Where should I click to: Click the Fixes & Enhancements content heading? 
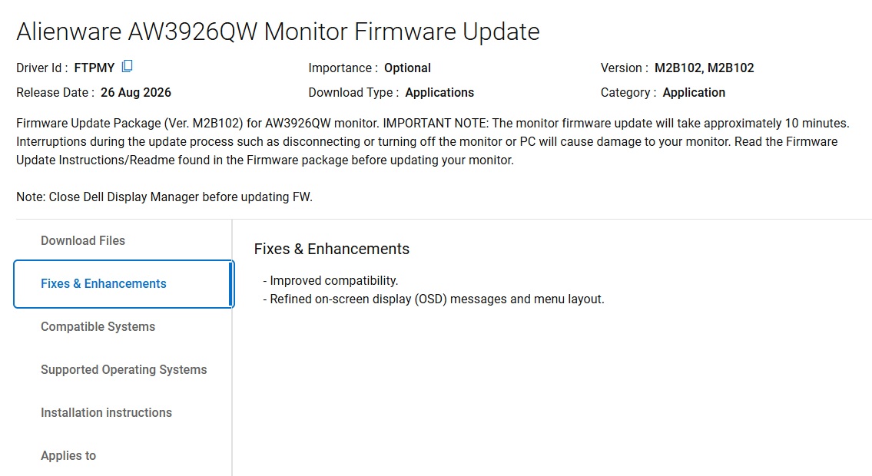(x=331, y=249)
